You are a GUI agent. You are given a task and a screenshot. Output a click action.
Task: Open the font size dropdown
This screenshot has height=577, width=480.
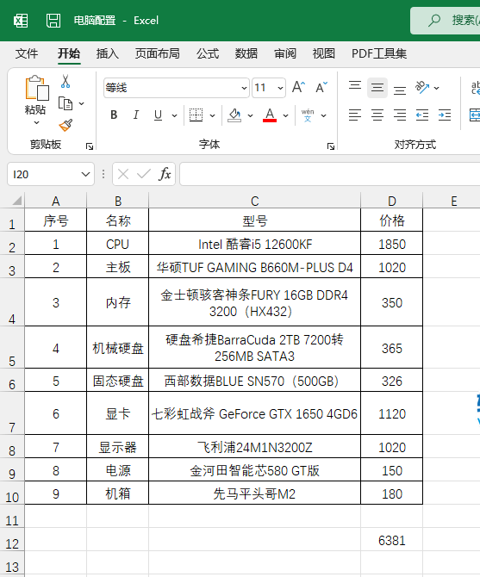click(x=280, y=88)
